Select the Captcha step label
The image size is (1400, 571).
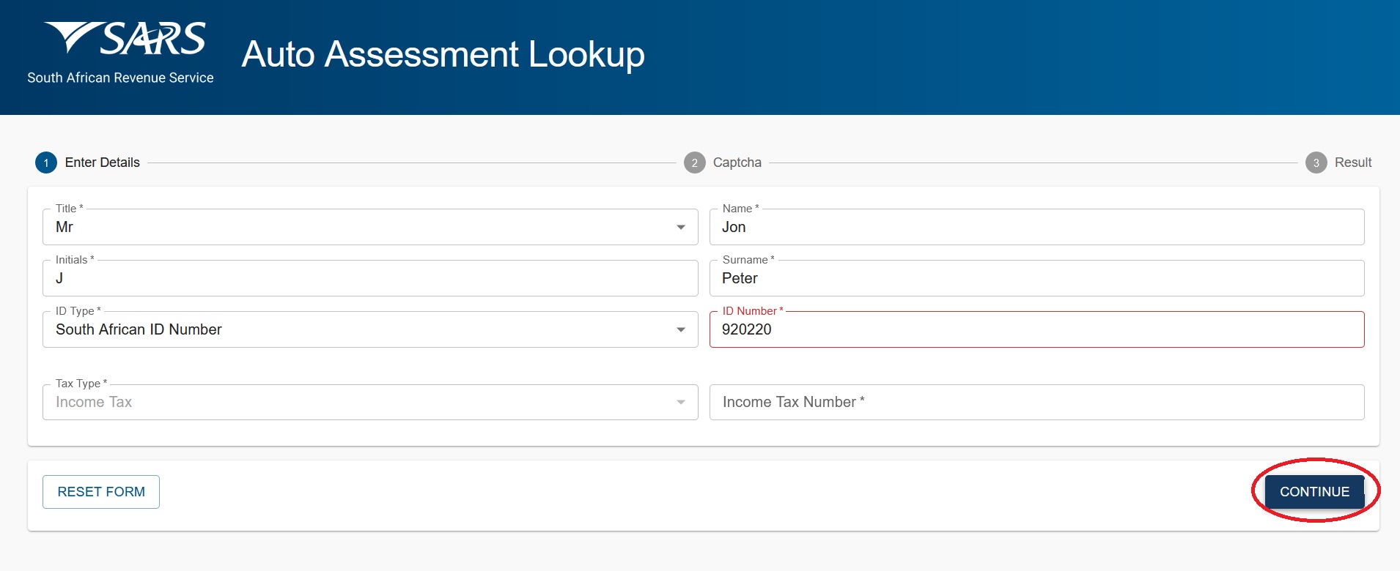737,163
